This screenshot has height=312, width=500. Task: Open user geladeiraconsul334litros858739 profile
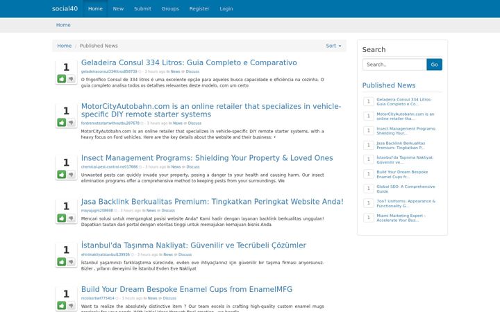coord(109,71)
